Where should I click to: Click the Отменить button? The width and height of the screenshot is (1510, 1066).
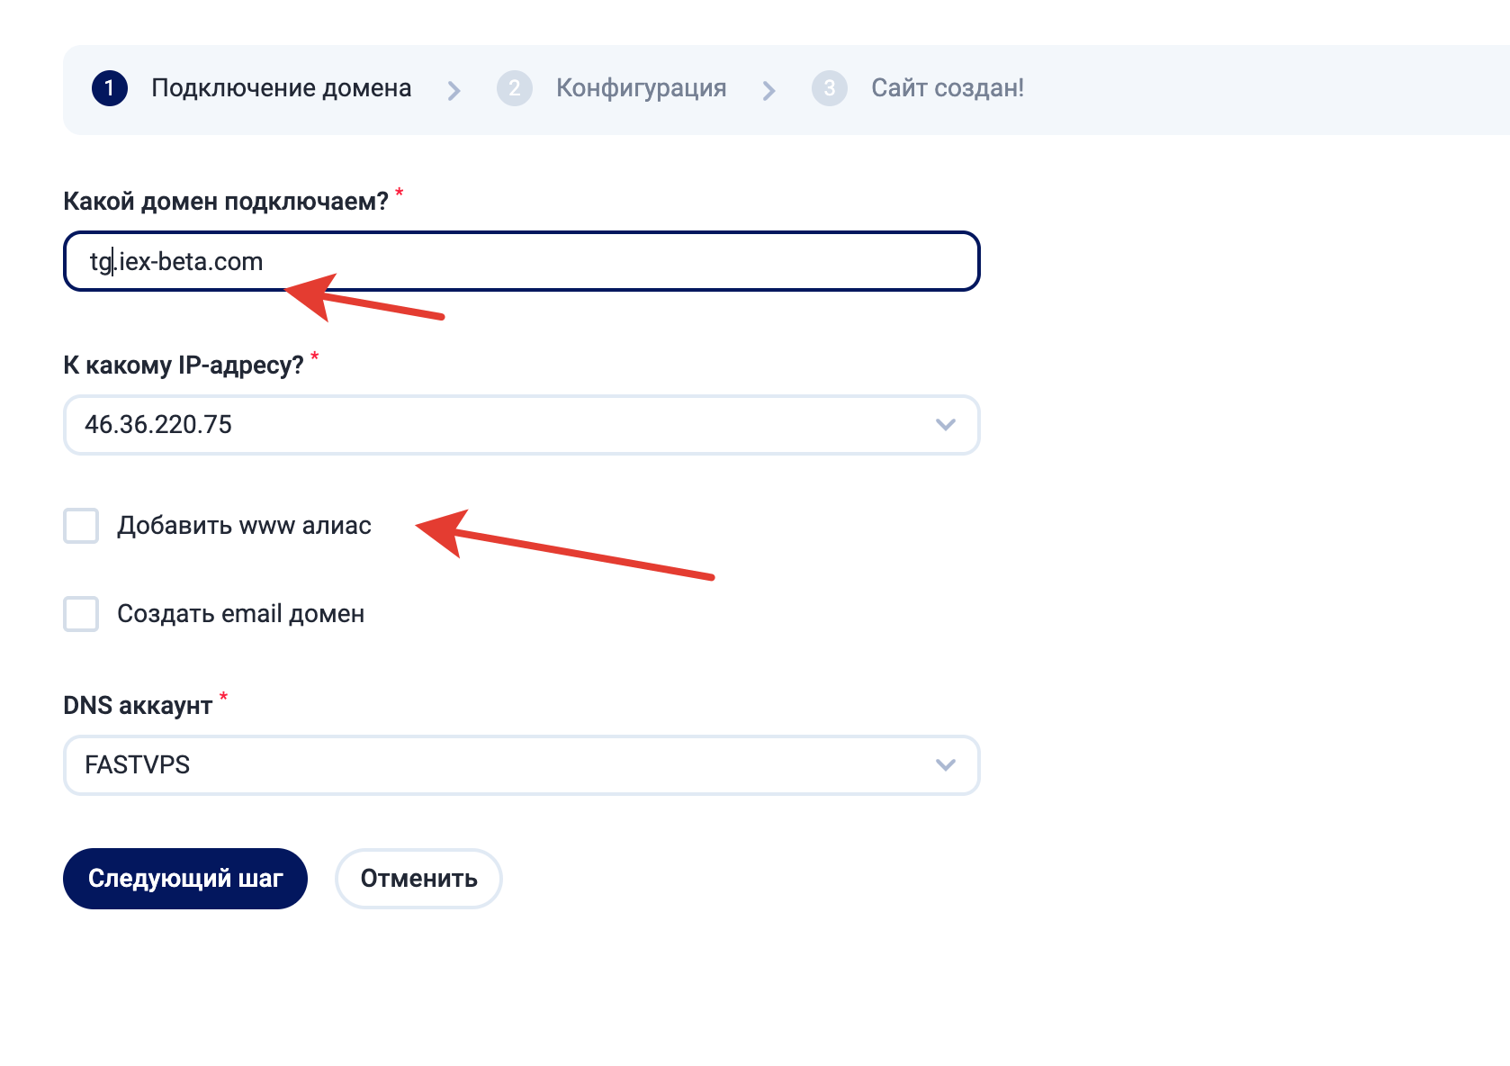[x=418, y=879]
